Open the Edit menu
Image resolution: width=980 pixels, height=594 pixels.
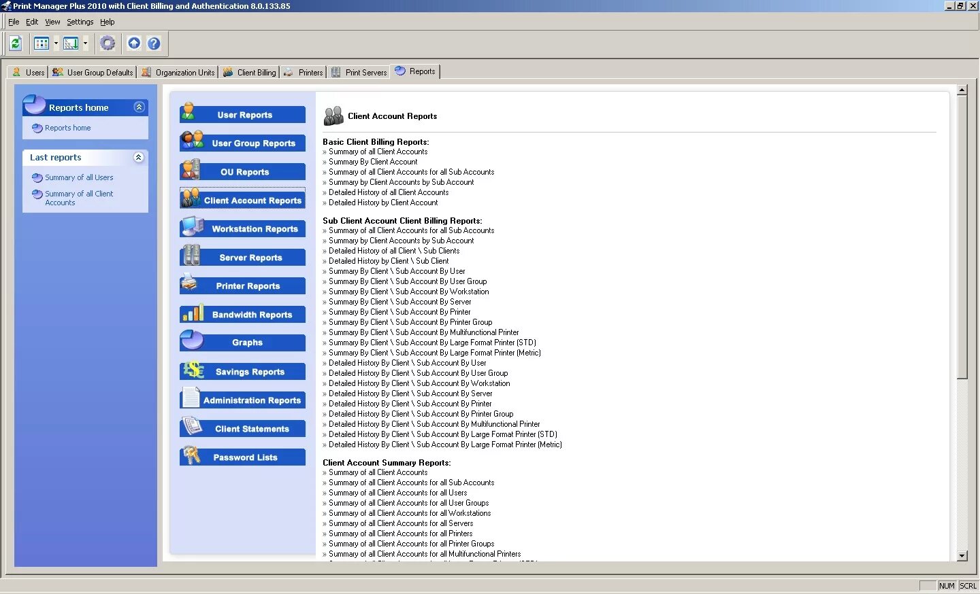[32, 22]
